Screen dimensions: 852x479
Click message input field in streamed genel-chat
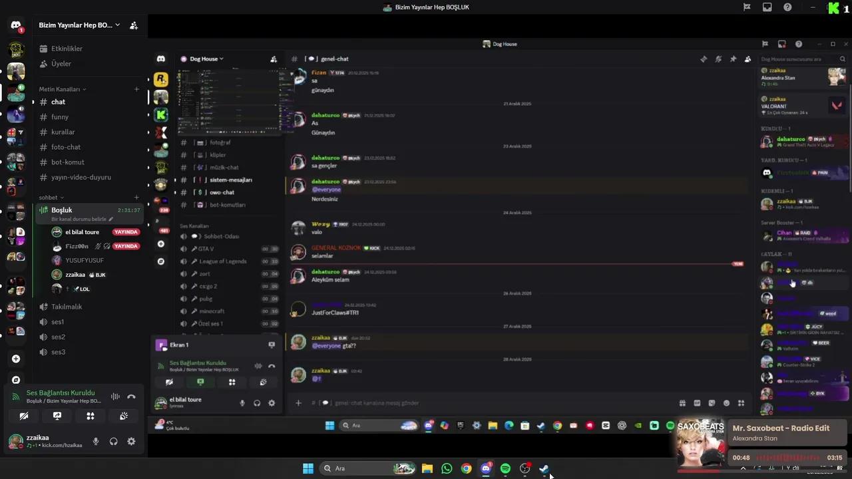493,403
